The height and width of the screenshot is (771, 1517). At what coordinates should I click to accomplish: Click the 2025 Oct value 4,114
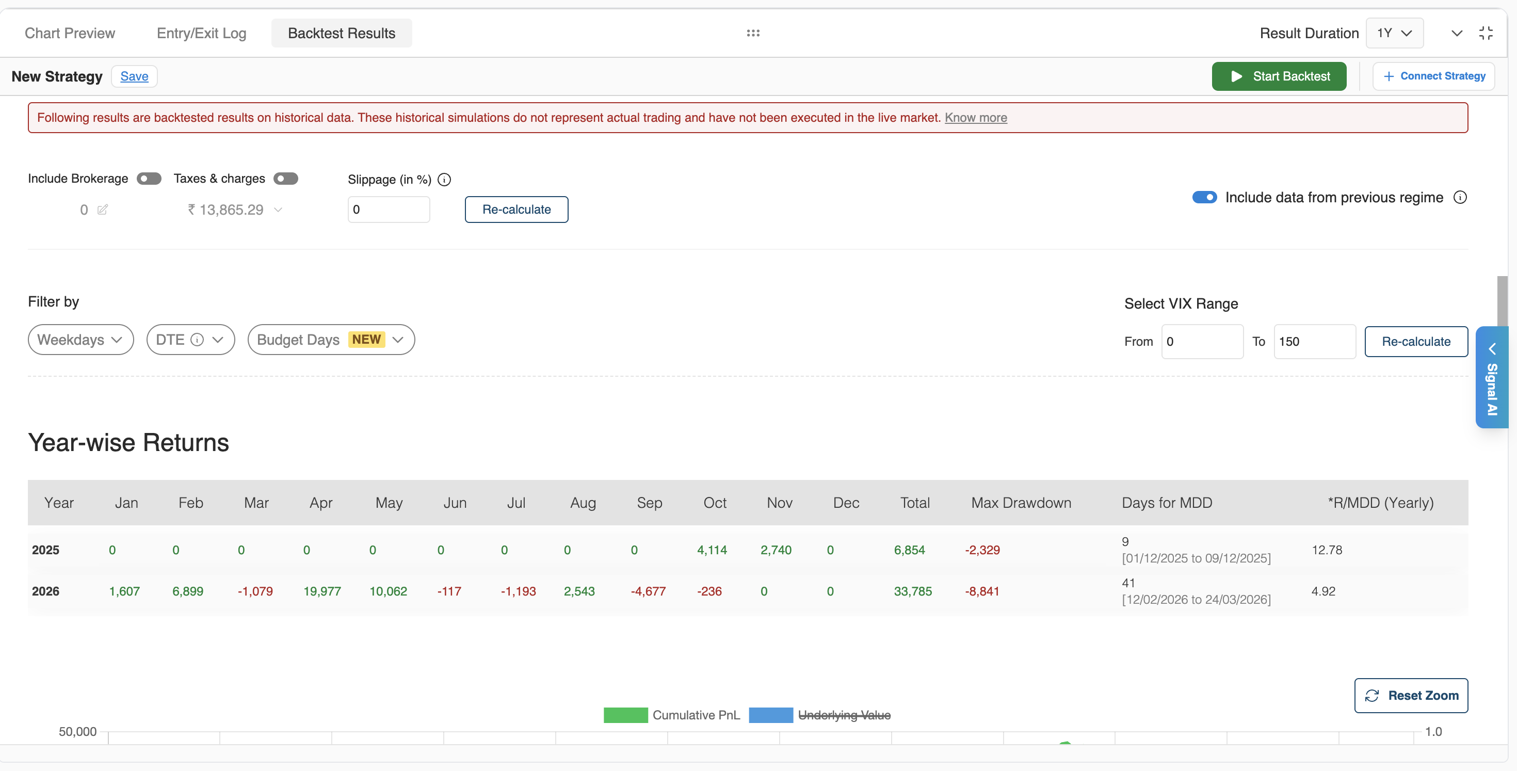pyautogui.click(x=712, y=550)
